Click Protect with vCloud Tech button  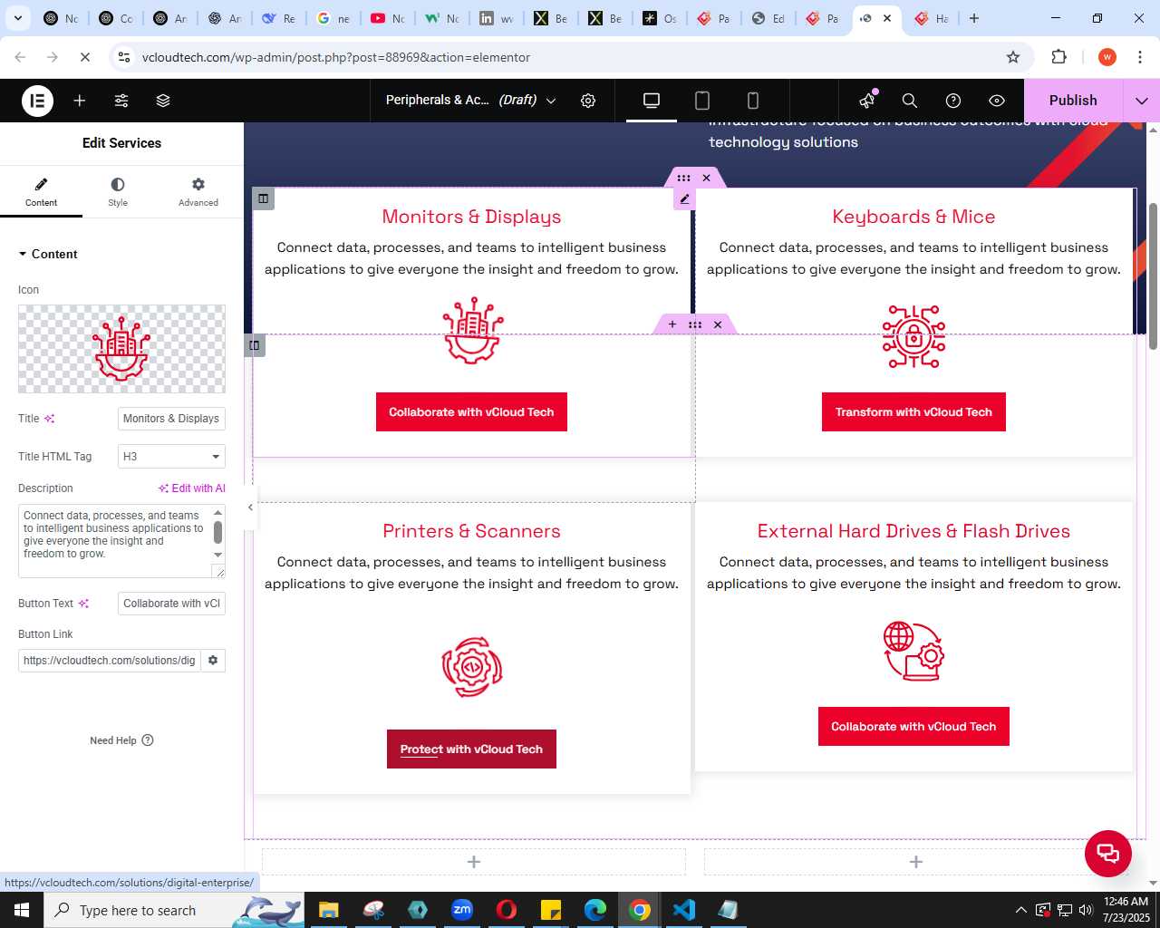[x=471, y=749]
